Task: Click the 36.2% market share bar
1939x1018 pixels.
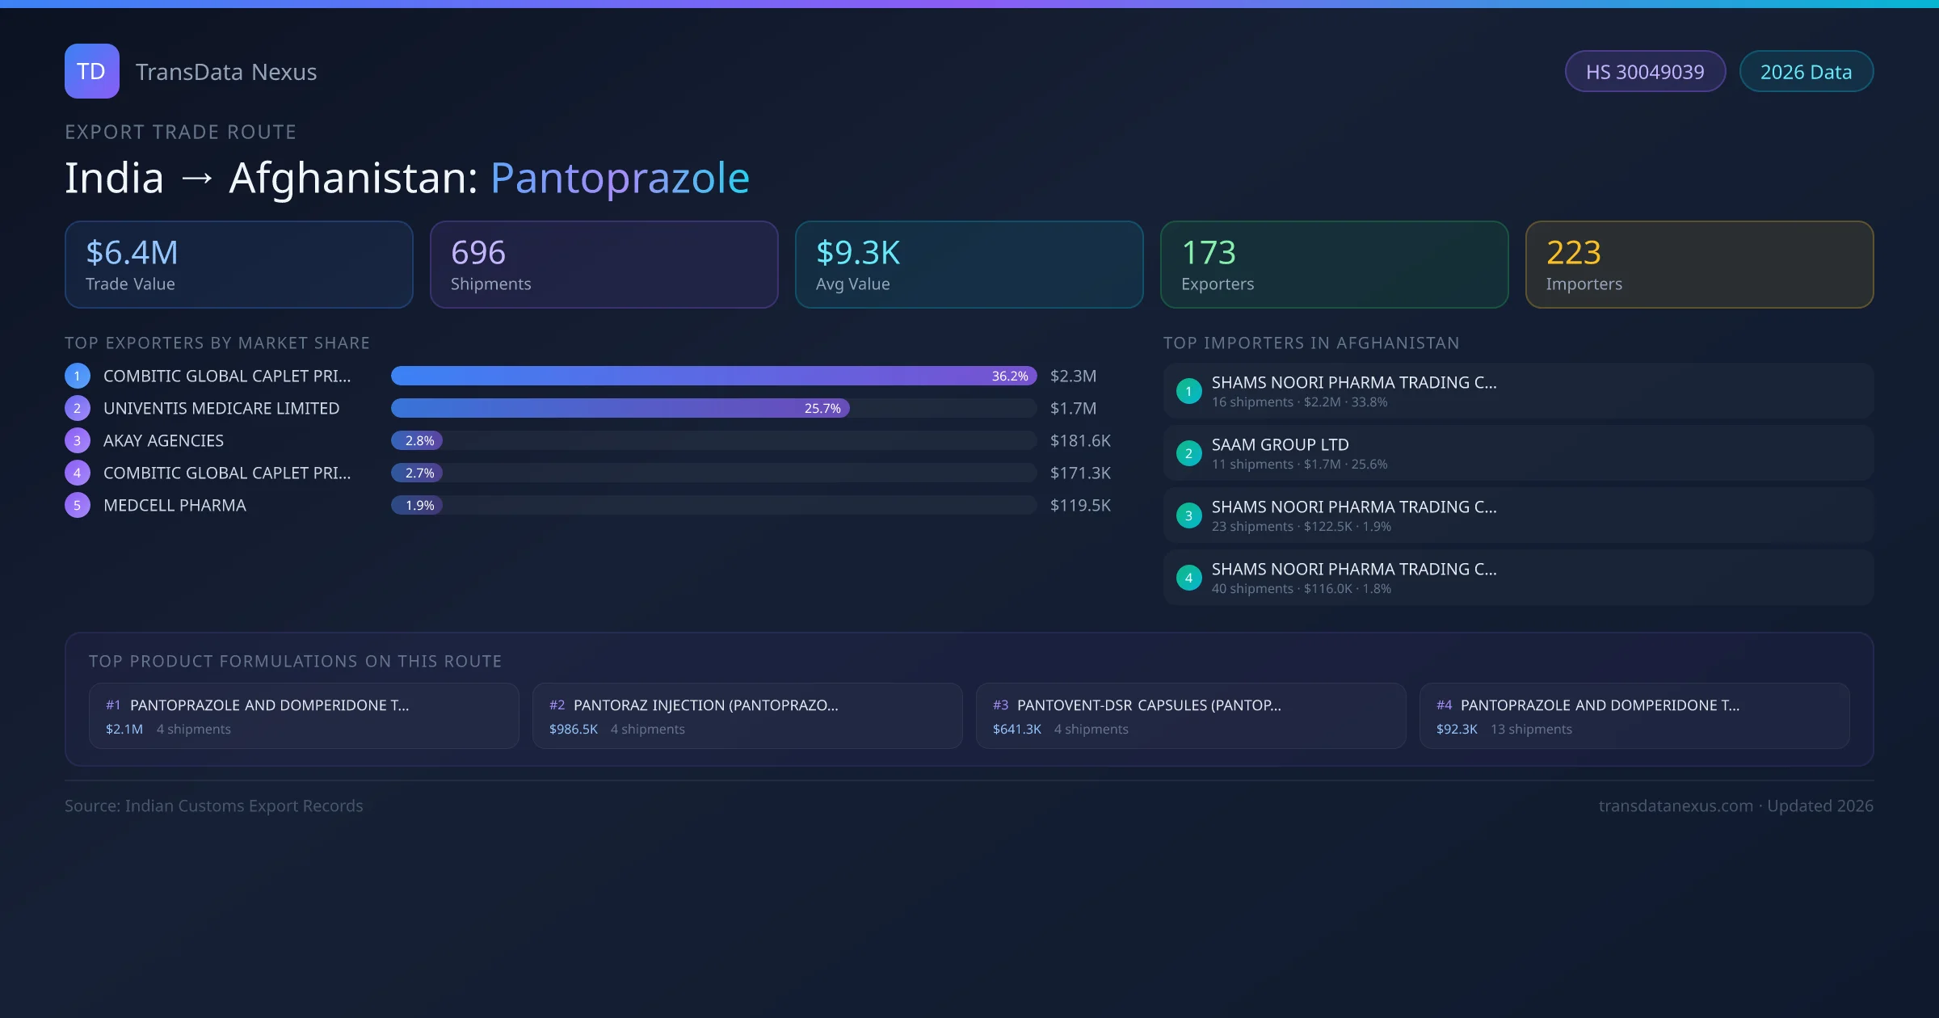Action: point(713,376)
